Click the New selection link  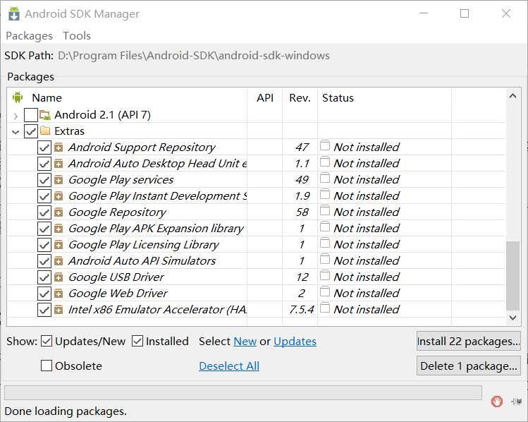tap(245, 341)
